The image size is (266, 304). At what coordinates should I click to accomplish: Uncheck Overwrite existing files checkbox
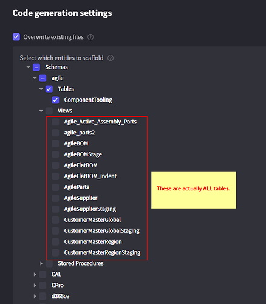[16, 37]
